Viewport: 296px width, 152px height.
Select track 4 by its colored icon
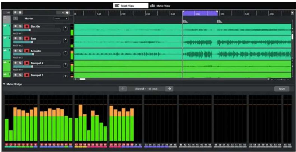[7, 66]
